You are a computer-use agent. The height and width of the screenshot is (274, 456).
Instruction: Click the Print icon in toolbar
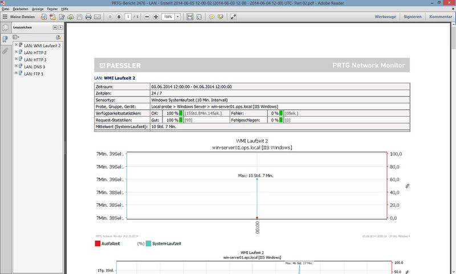point(88,17)
